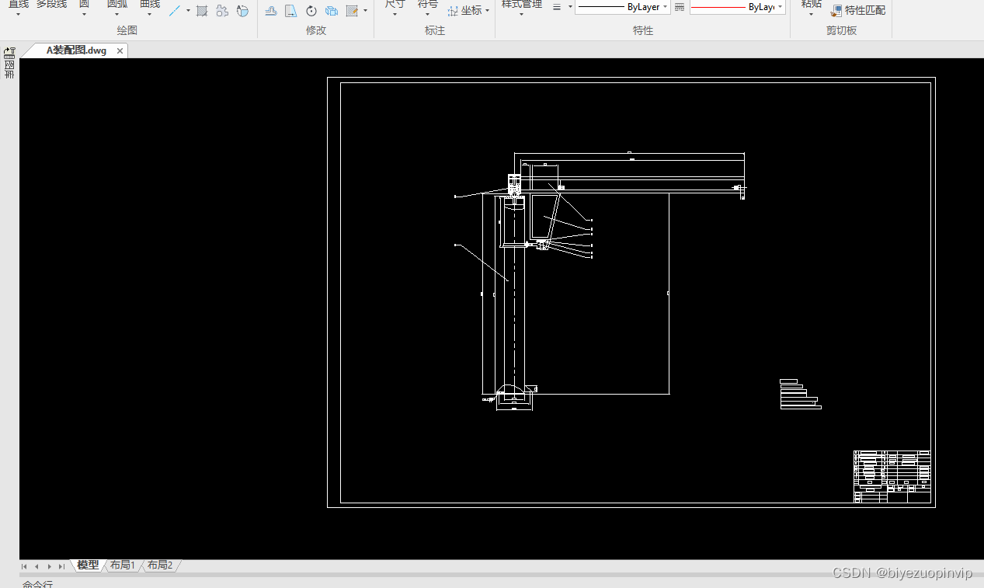Select the trim/chamfer page icon in 修改
Viewport: 984px width, 588px height.
[290, 11]
